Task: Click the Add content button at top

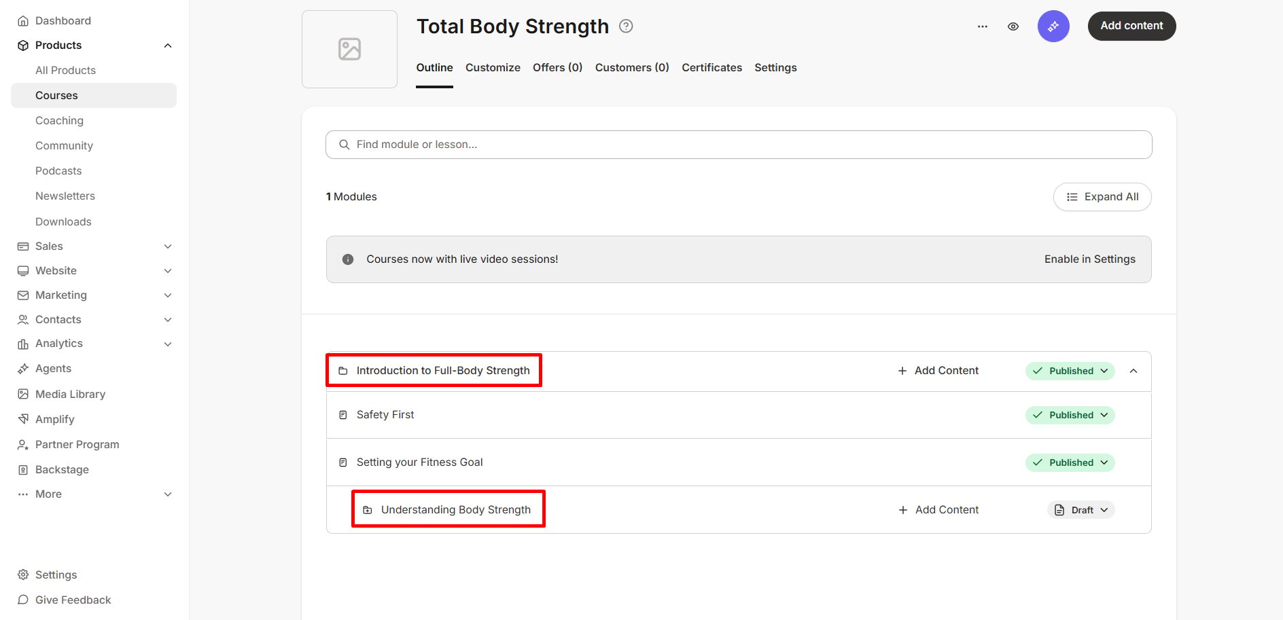Action: (1131, 26)
